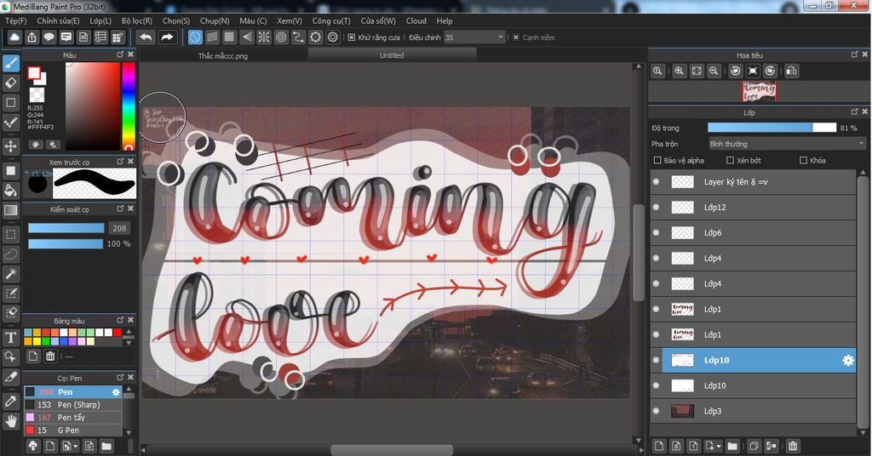Select the Lasso selection tool
This screenshot has height=456, width=872.
[x=11, y=254]
